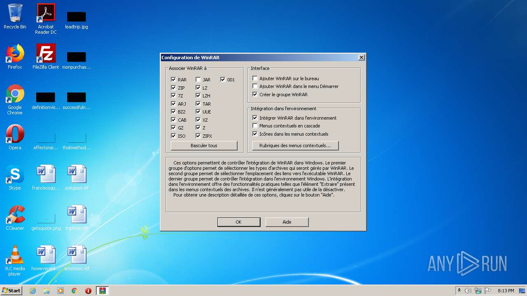The image size is (527, 296).
Task: Open VLC media player shortcut
Action: point(15,261)
